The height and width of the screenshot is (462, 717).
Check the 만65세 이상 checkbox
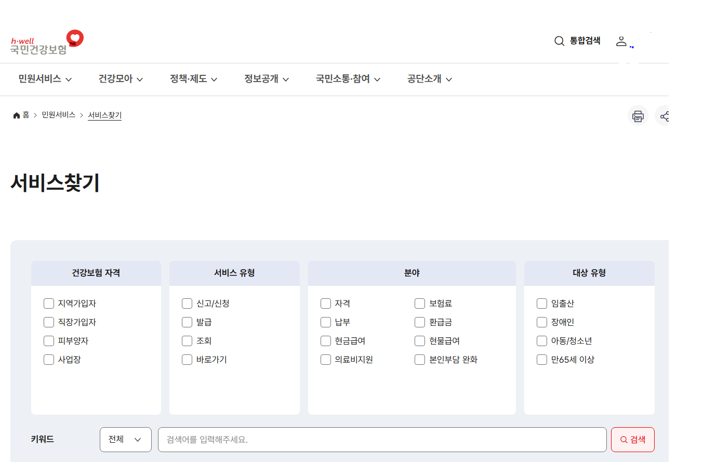541,359
